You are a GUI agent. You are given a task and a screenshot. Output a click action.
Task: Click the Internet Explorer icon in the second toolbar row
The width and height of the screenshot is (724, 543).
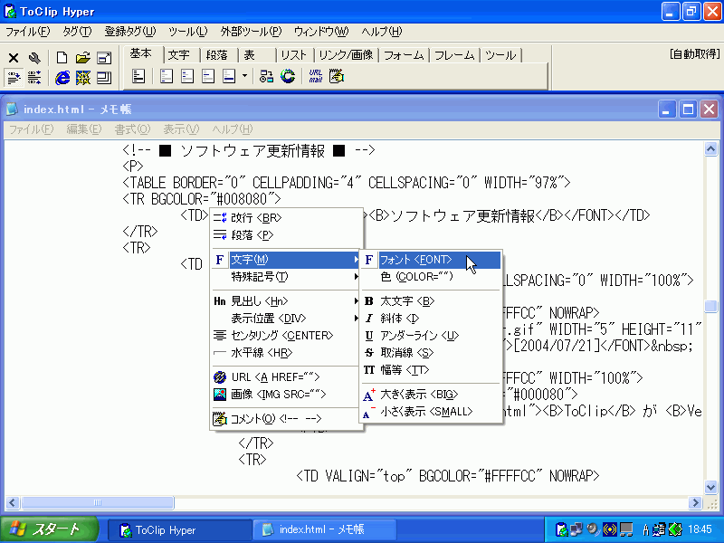61,77
